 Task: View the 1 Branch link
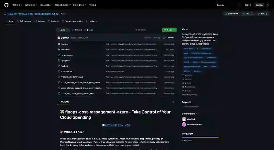(77, 30)
